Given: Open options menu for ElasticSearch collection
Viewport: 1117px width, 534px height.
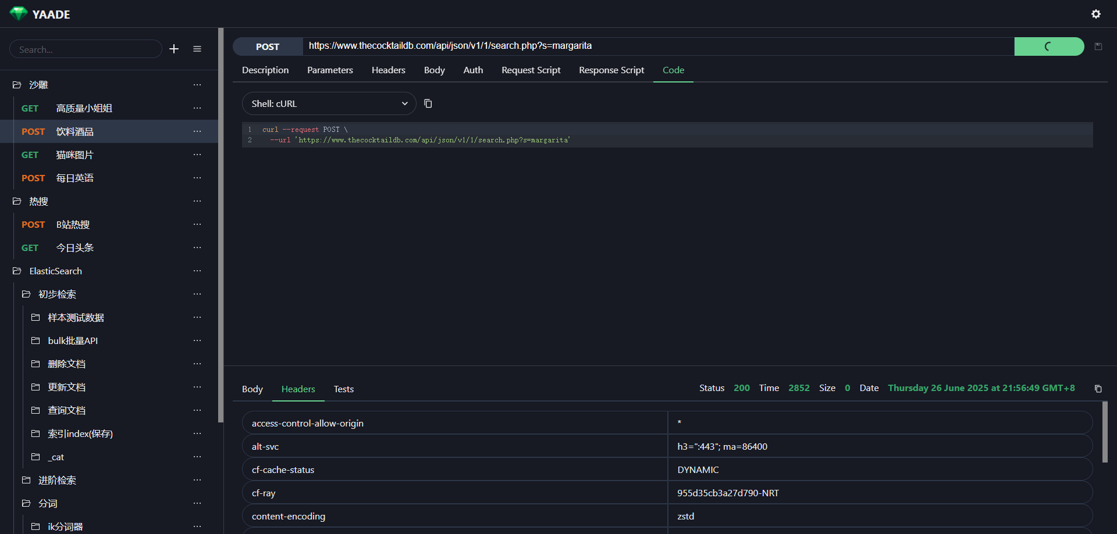Looking at the screenshot, I should pos(197,271).
